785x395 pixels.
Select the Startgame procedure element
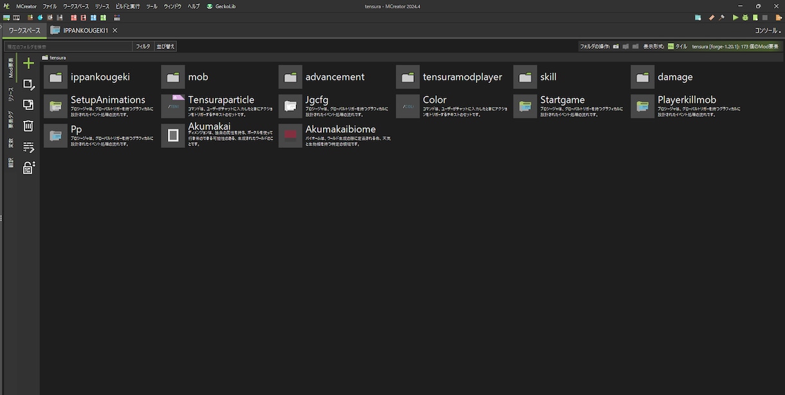coord(569,106)
